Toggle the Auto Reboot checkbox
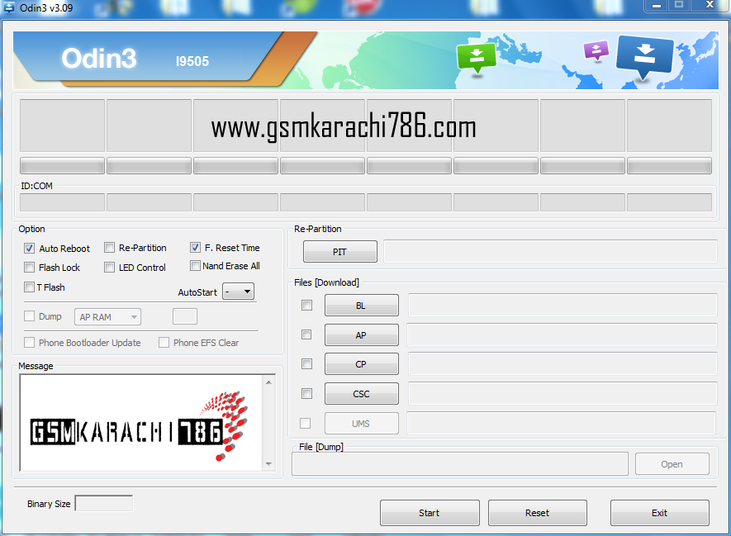 coord(30,249)
